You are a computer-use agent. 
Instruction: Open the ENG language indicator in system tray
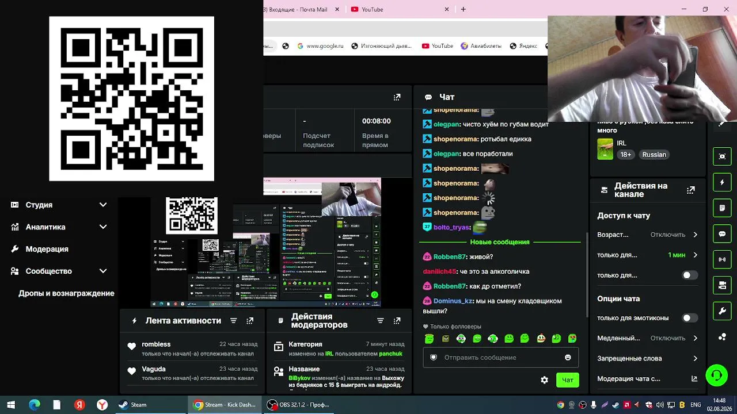click(x=696, y=405)
